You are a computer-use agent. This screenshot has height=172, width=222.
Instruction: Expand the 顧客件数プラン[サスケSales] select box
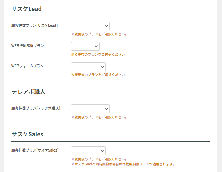click(x=88, y=151)
